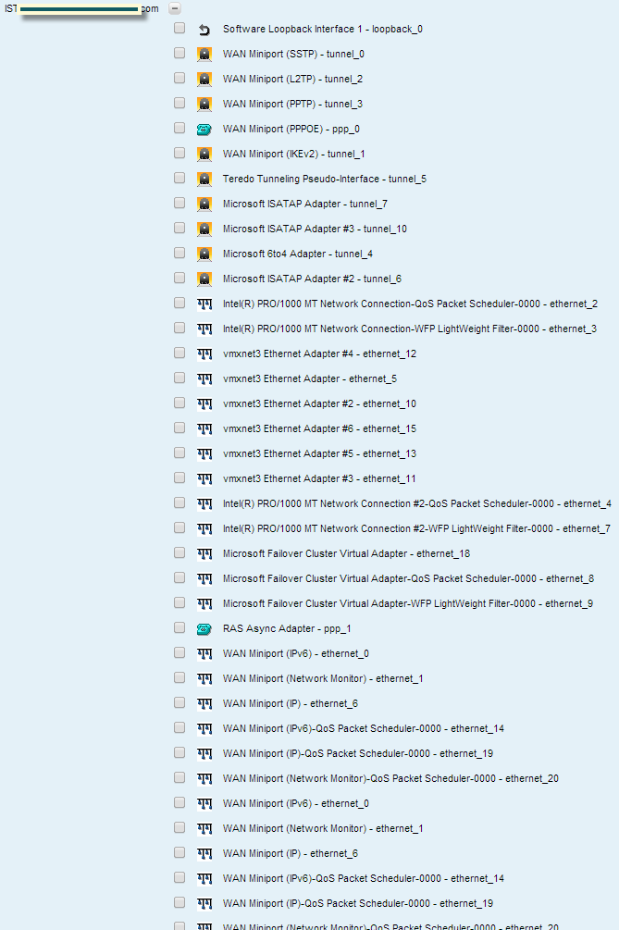
Task: Check the WAN Miniport (IKEv2) tunnel_1 checkbox
Action: 180,153
